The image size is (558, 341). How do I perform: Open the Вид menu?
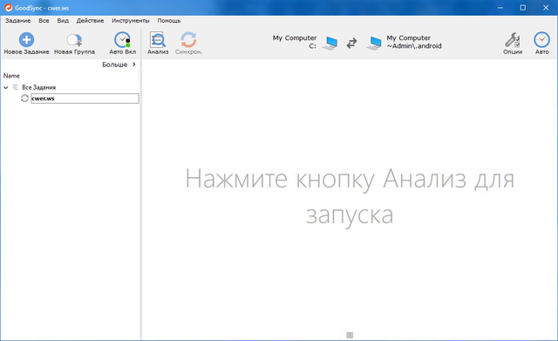pos(63,21)
